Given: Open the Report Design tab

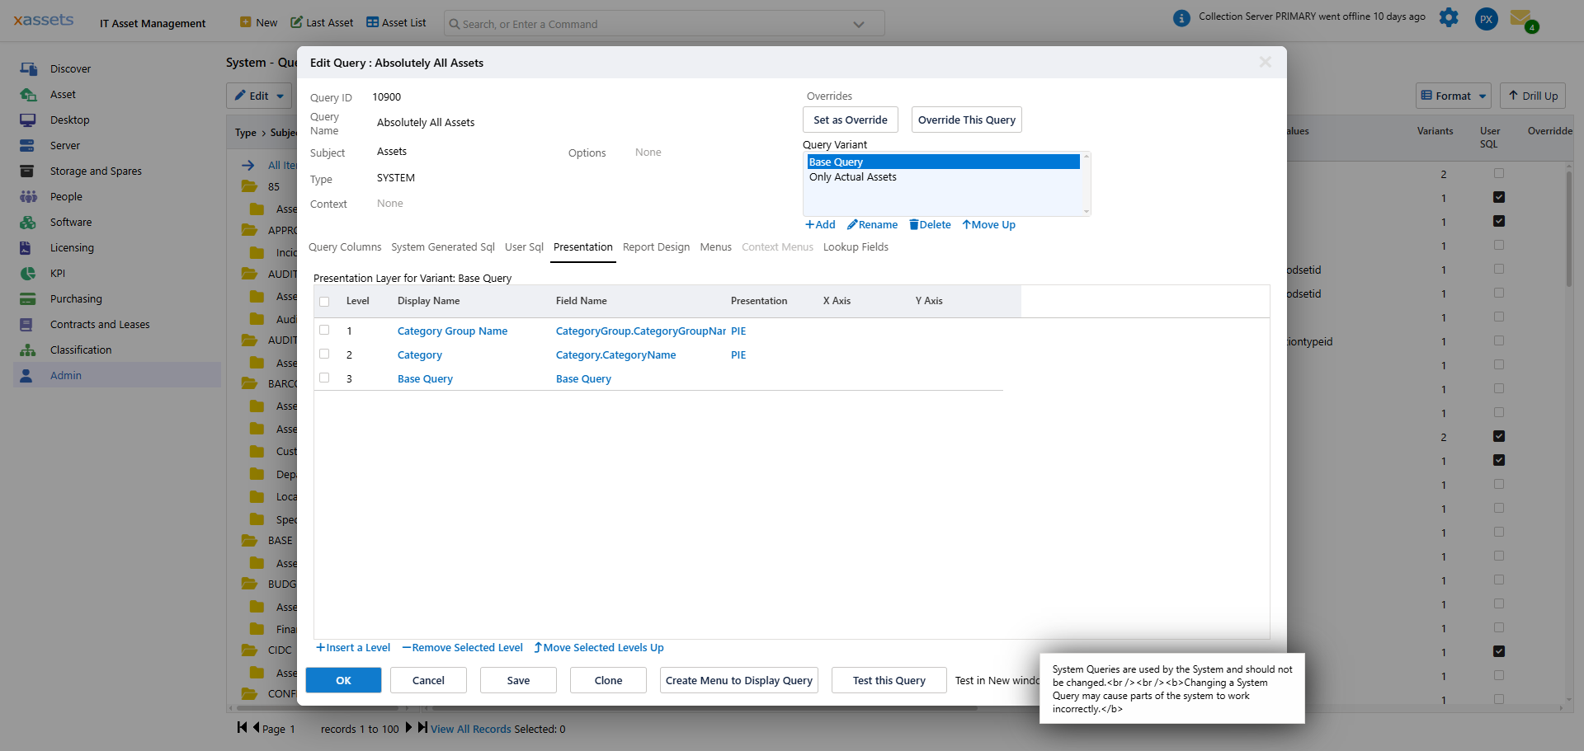Looking at the screenshot, I should coord(656,246).
